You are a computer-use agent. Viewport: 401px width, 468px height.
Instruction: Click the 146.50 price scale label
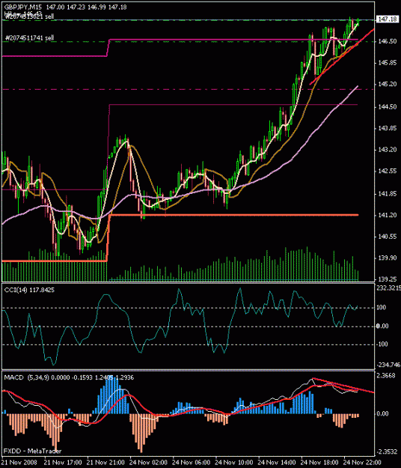click(x=388, y=41)
